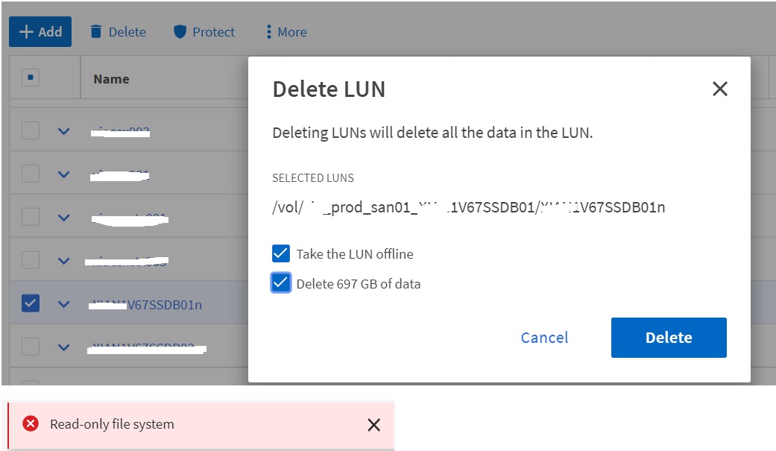Uncheck Delete 697 GB of data

281,283
